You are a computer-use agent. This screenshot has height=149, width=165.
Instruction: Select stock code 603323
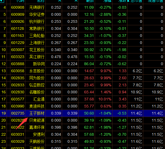click(x=18, y=57)
